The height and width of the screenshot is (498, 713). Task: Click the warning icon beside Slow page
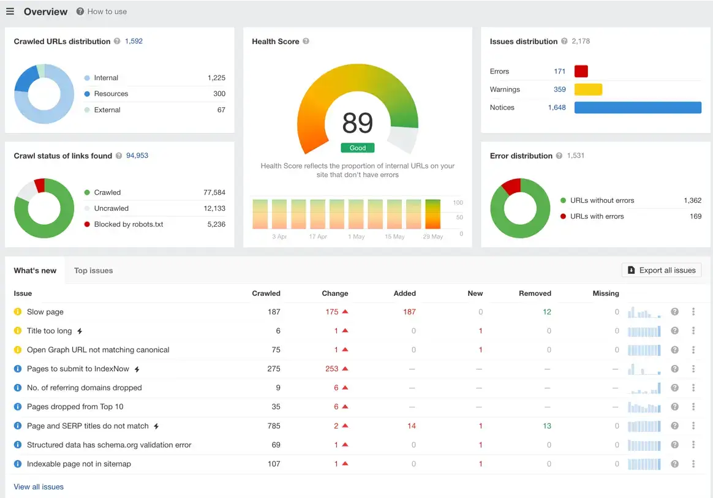(x=18, y=312)
